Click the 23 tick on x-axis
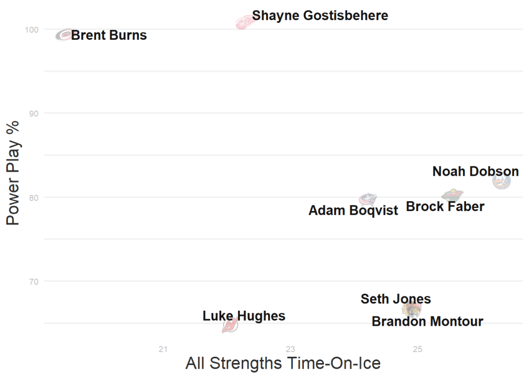Screen dimensions: 529x378 291,350
